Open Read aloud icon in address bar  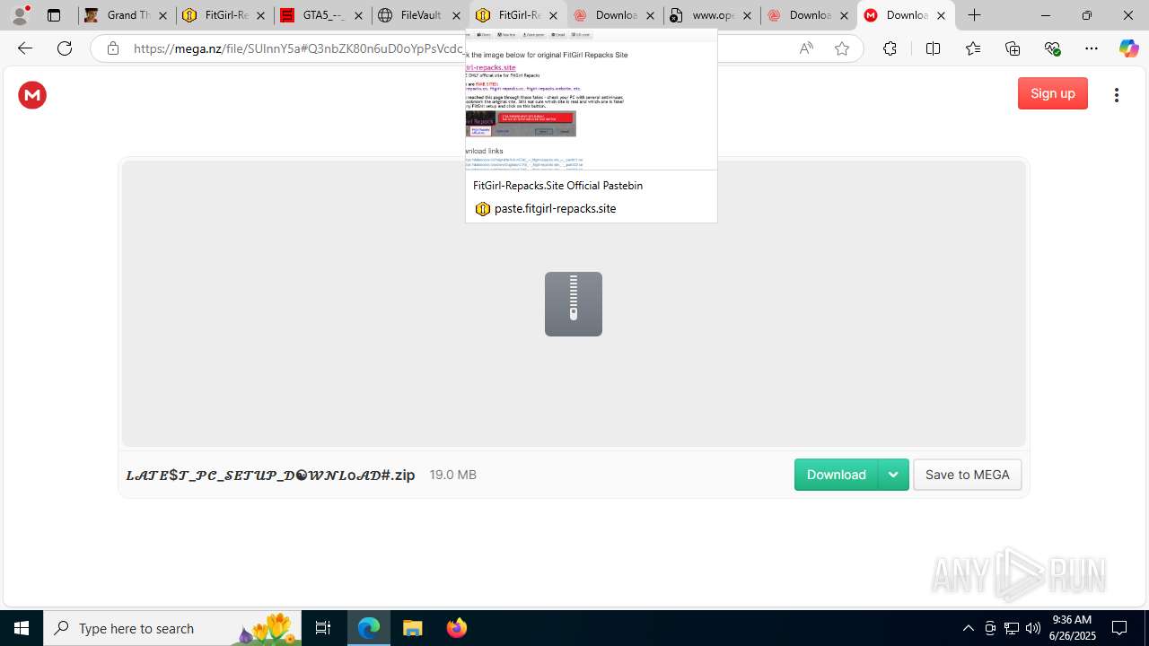click(x=806, y=48)
